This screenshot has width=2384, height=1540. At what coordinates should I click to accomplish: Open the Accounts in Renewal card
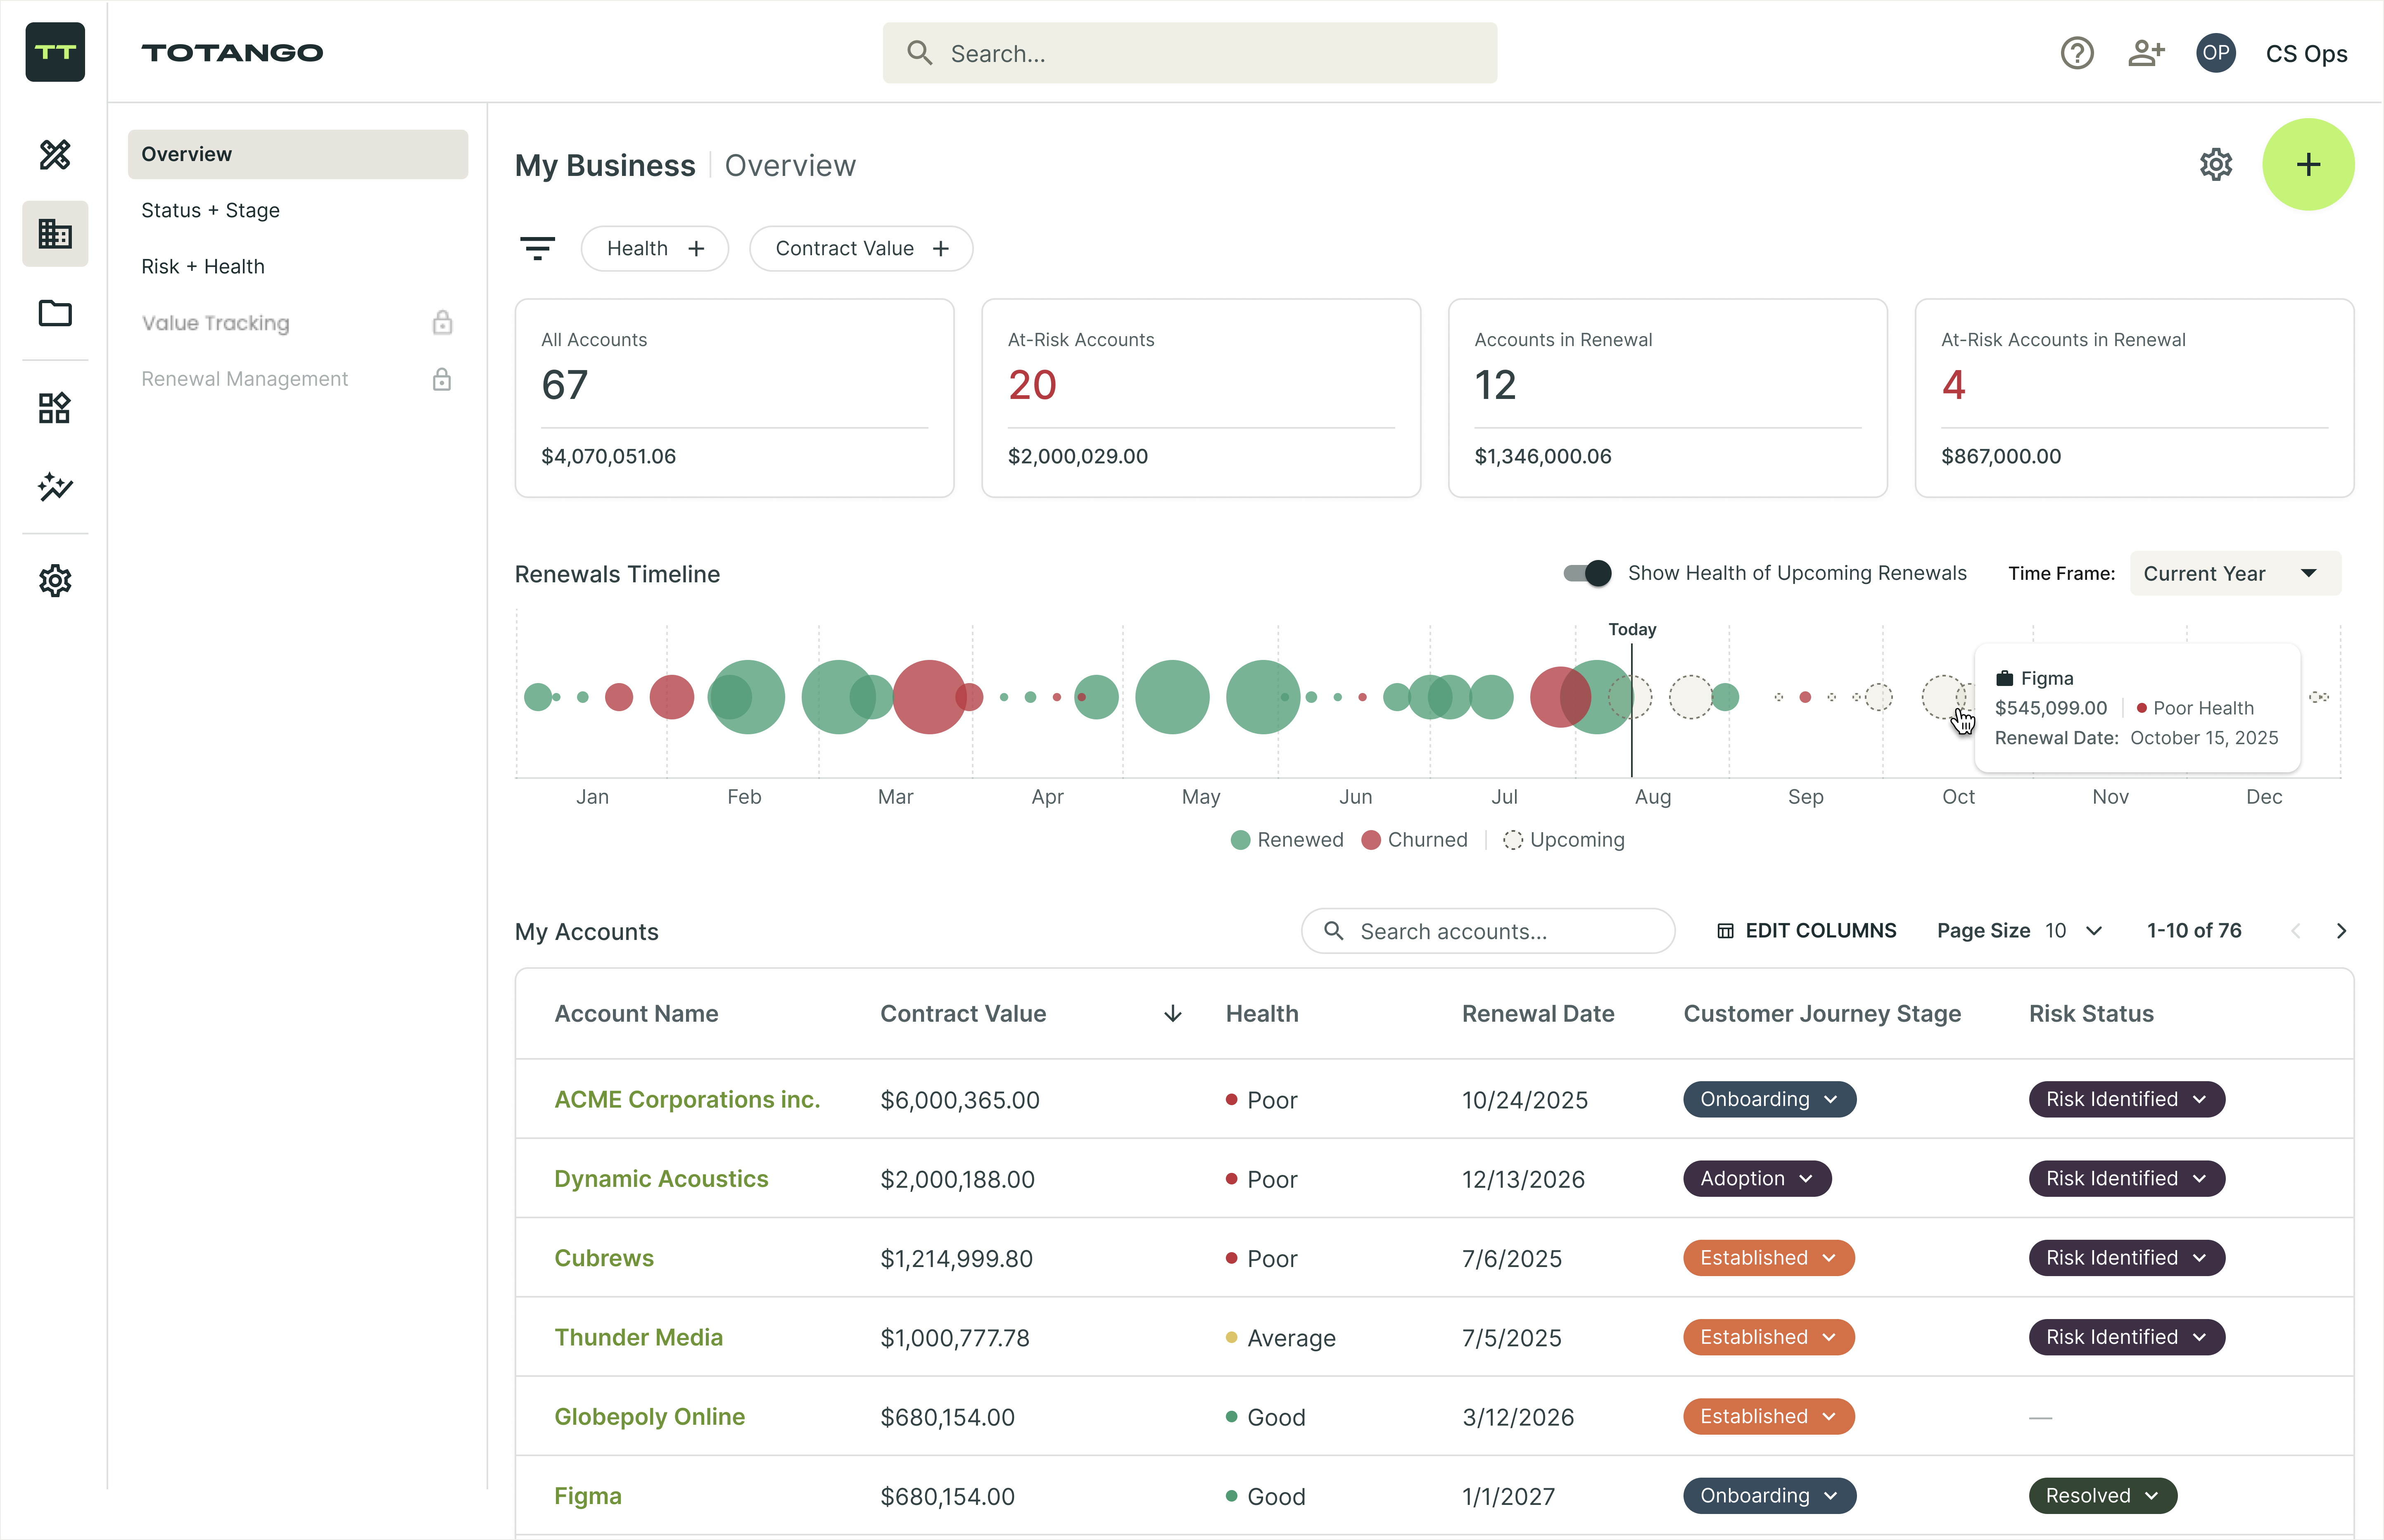point(1667,398)
